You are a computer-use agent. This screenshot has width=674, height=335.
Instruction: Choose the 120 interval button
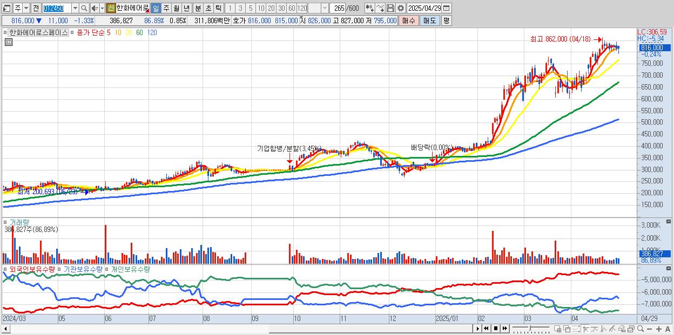point(302,8)
